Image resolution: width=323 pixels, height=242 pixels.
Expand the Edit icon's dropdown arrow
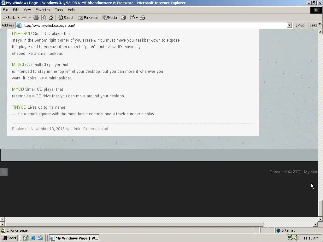[137, 18]
